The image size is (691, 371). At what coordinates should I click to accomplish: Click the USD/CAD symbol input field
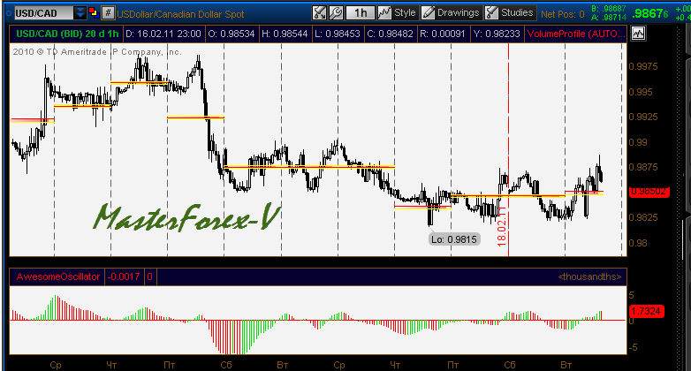43,13
